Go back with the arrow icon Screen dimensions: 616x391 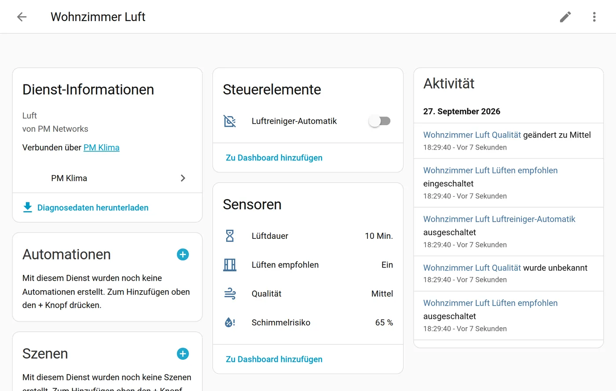pyautogui.click(x=22, y=17)
